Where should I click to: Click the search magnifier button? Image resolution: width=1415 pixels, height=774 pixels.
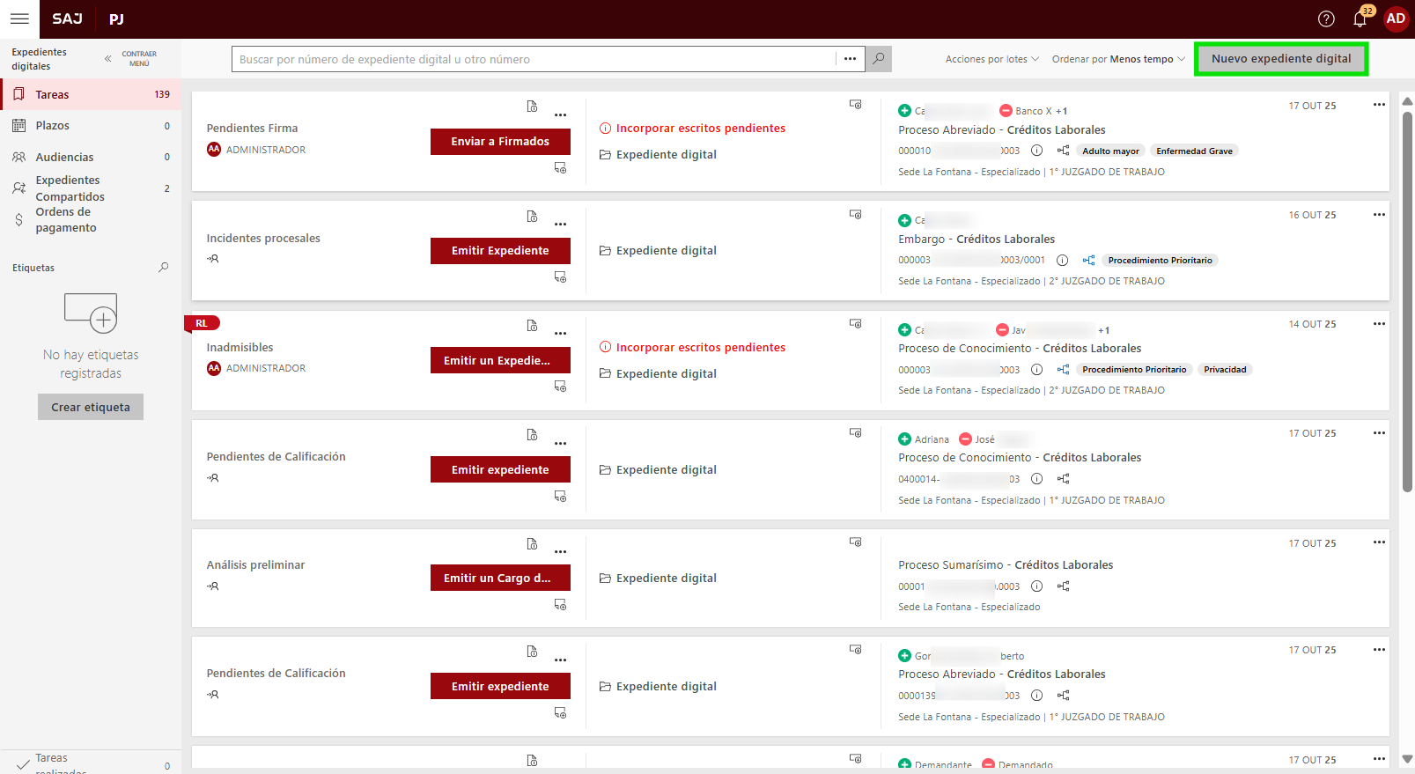pyautogui.click(x=878, y=59)
